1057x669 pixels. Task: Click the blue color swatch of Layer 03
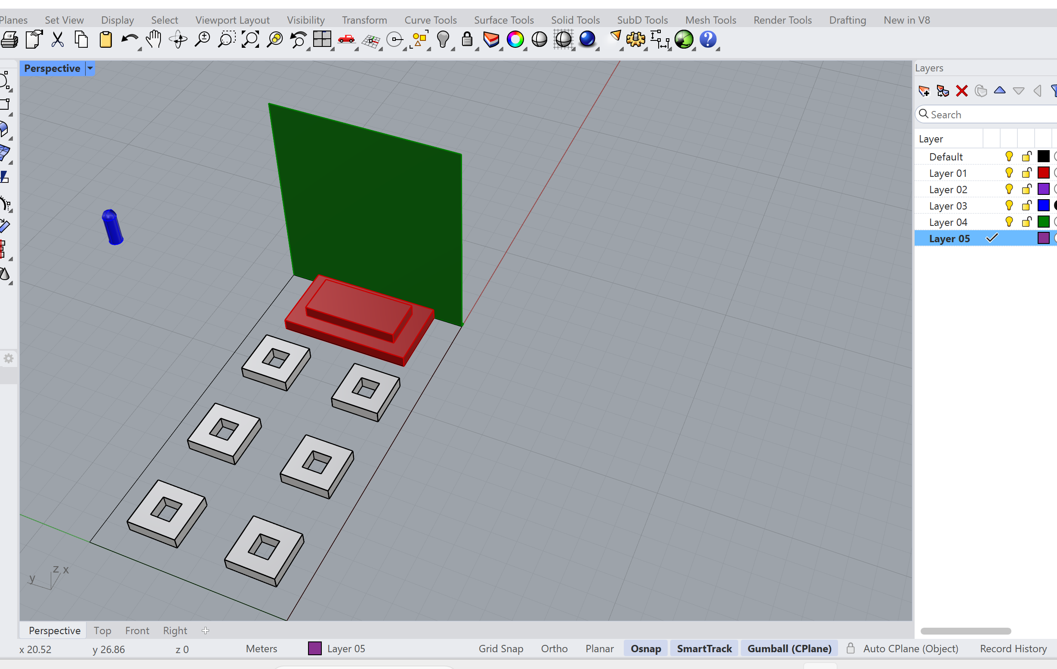point(1043,206)
